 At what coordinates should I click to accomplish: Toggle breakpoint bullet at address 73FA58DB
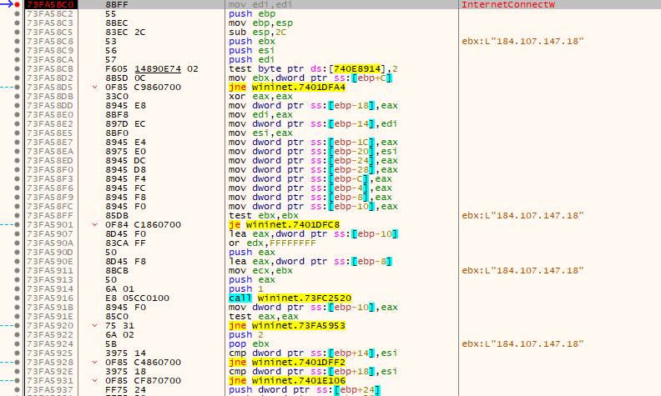click(x=18, y=97)
